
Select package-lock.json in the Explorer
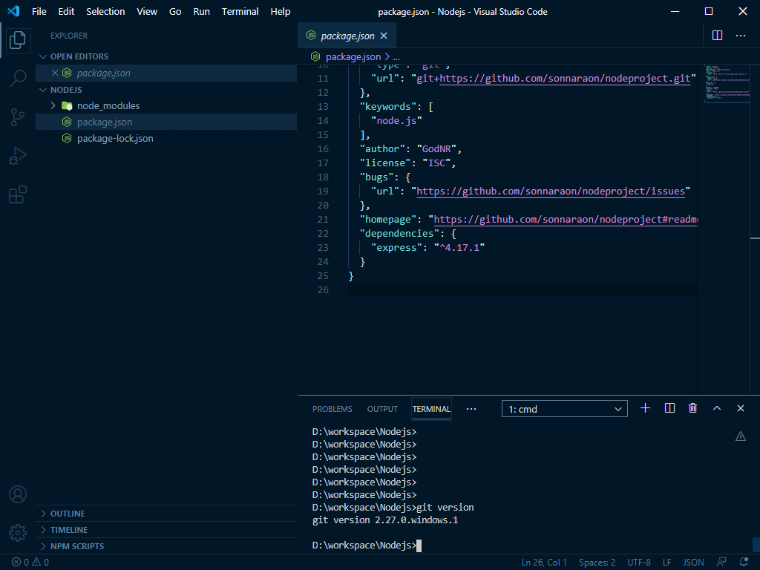166,139
